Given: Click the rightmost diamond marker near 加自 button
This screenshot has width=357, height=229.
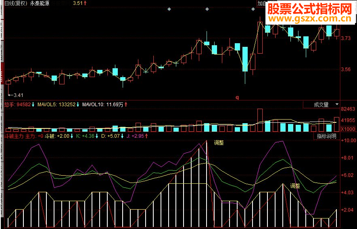Looking at the screenshot, I should click(253, 9).
